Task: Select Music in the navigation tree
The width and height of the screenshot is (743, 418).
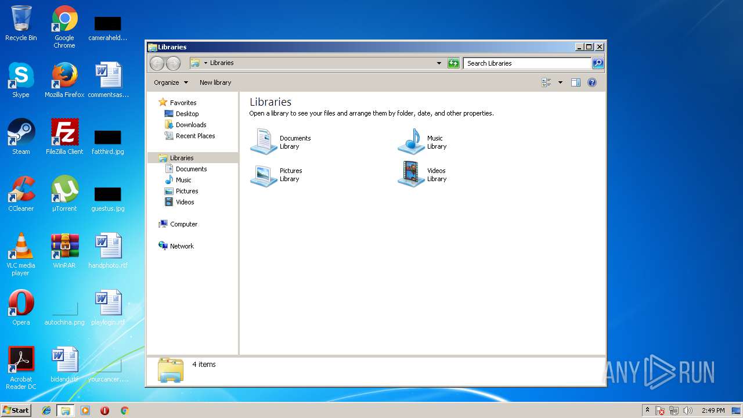Action: coord(178,180)
